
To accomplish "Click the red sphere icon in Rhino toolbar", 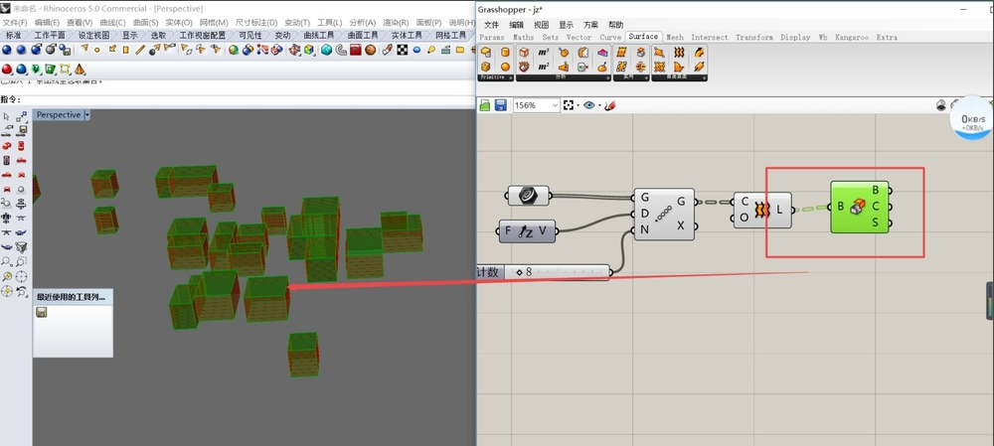I will pyautogui.click(x=7, y=70).
